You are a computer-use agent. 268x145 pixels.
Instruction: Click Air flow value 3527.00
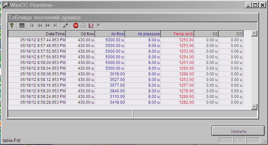pos(117,80)
